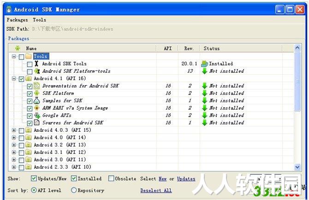Click the android icon in Name column header
Viewport: 309px width, 200px height.
(18, 48)
